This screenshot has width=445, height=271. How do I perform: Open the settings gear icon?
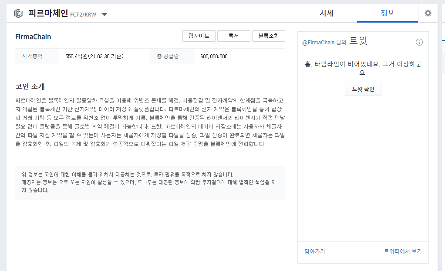point(428,13)
